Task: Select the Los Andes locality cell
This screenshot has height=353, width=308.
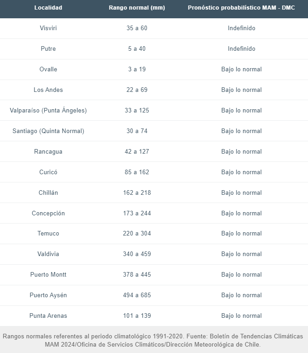Action: tap(48, 90)
